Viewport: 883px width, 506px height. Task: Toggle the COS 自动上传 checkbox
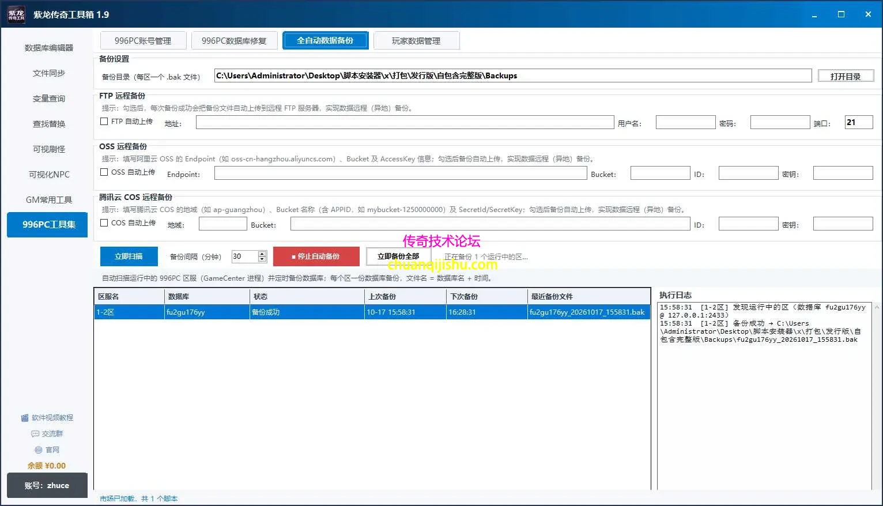coord(104,223)
